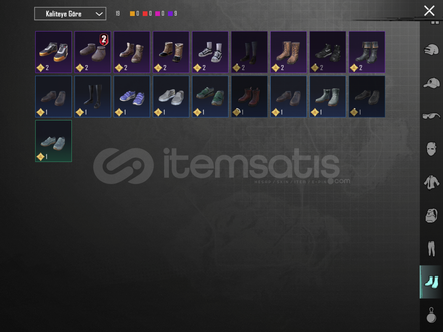Viewport: 443px width, 332px height.
Task: Select the backpack category icon
Action: (431, 215)
